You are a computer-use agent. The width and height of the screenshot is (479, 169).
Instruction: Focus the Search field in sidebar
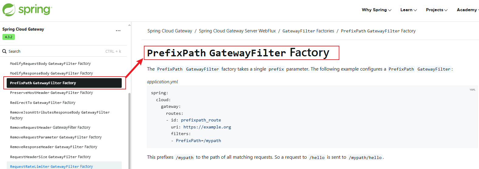click(x=63, y=51)
